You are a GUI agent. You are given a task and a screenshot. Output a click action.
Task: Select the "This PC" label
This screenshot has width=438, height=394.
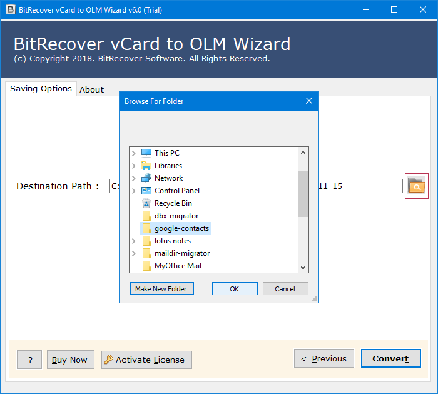click(167, 153)
